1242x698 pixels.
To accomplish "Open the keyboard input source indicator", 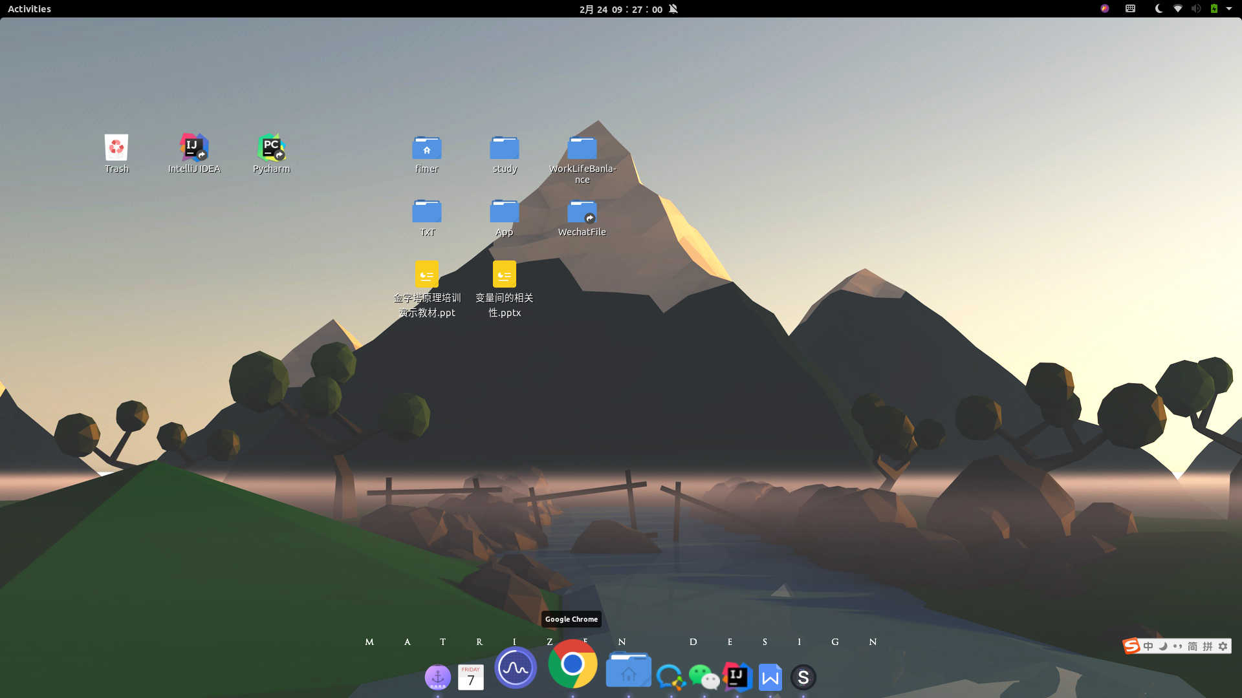I will tap(1130, 8).
